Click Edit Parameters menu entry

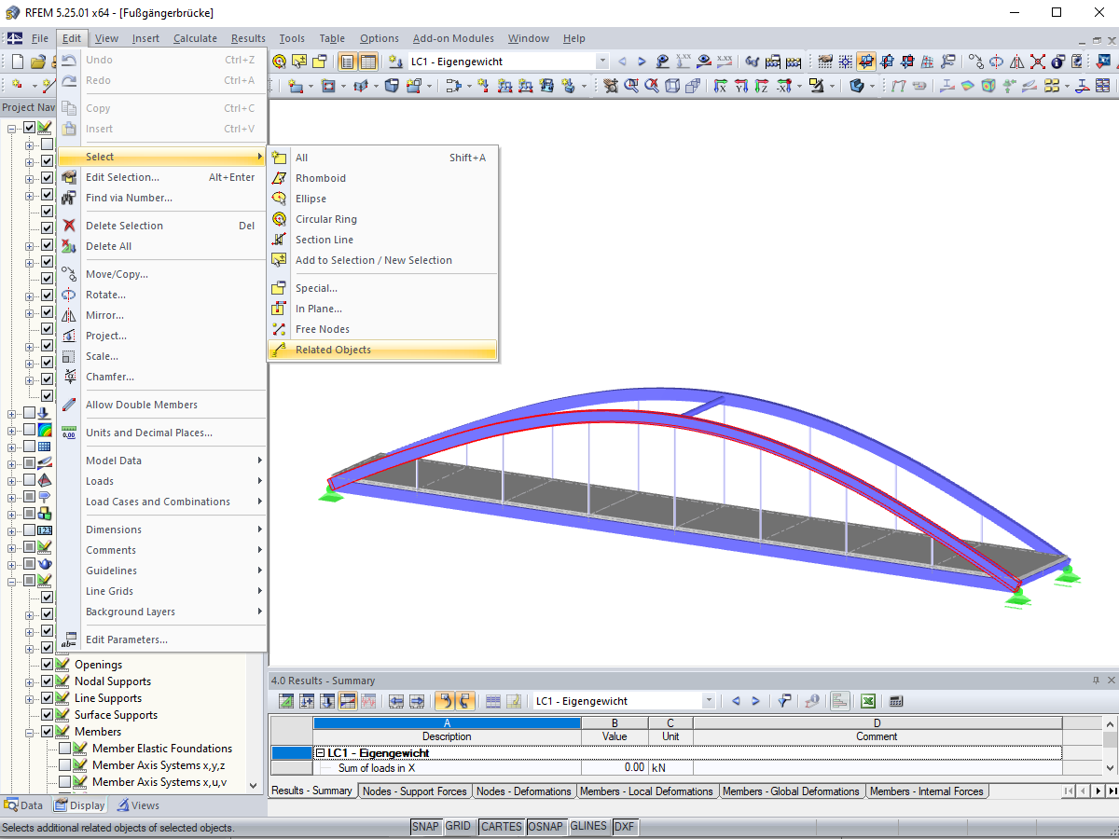[162, 640]
